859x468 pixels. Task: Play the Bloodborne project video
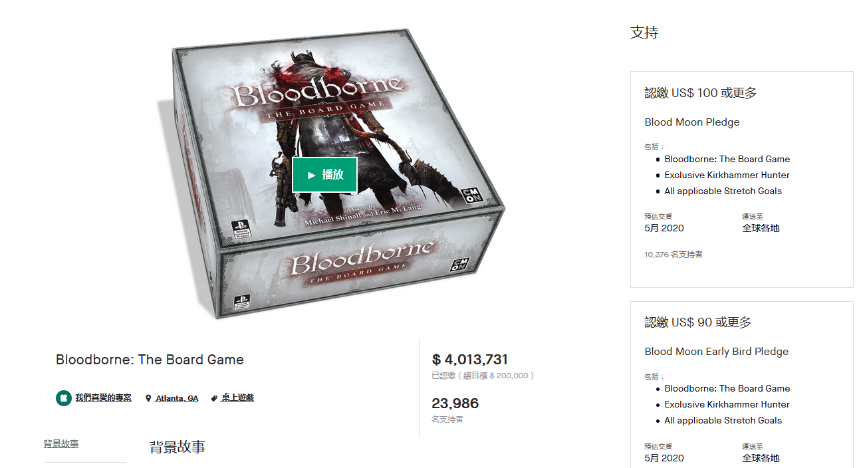pos(324,175)
